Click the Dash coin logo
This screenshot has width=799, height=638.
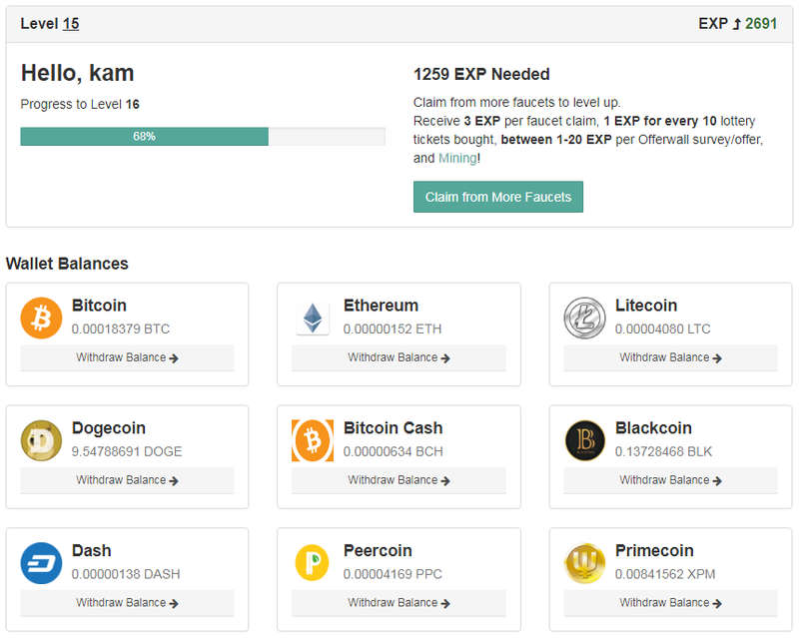[41, 563]
